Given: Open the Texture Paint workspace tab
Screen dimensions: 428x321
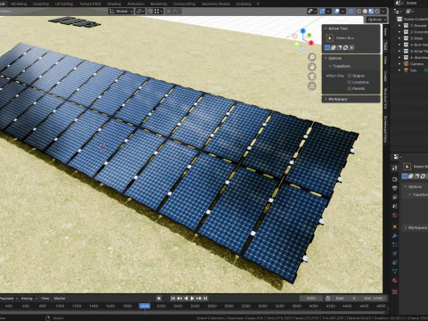Looking at the screenshot, I should tap(90, 4).
